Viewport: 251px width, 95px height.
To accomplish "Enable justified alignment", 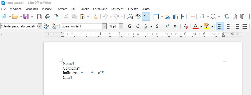I will pos(245,26).
